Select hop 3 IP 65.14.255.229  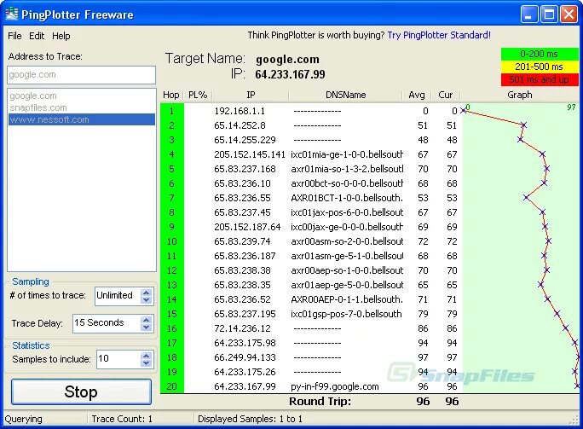245,140
